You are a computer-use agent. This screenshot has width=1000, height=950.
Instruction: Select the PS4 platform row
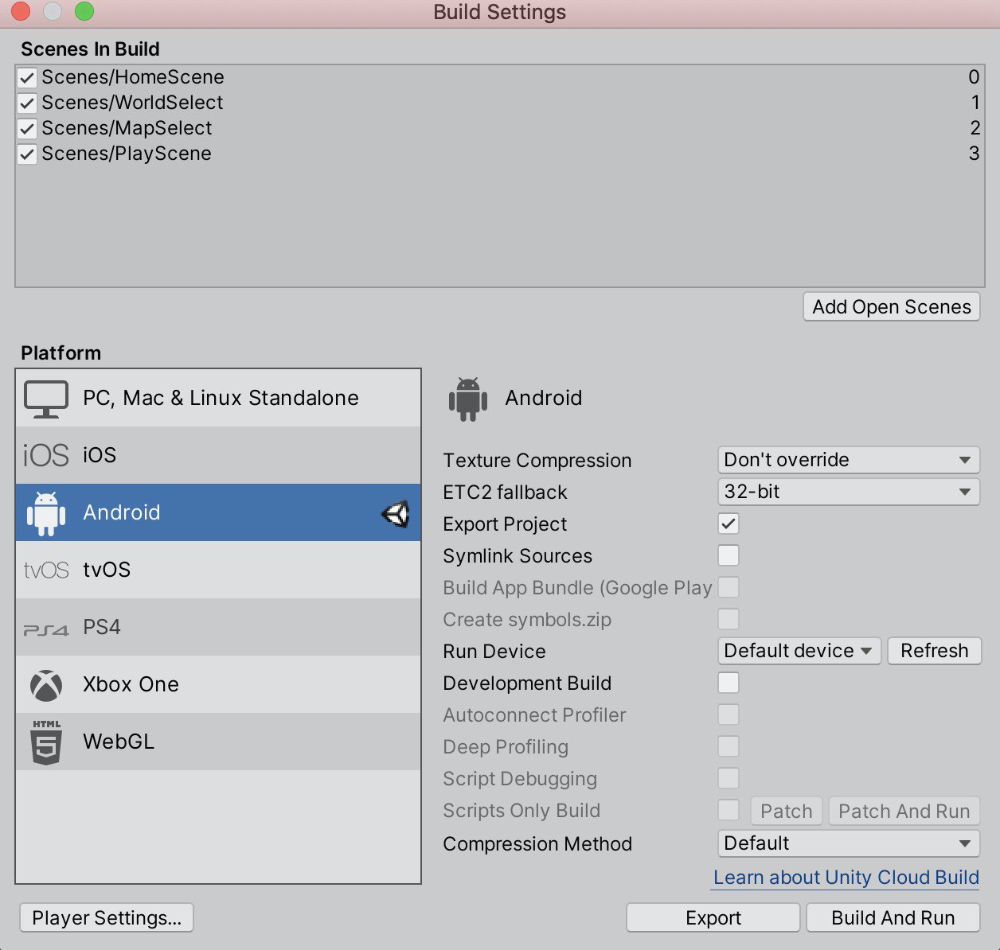pyautogui.click(x=218, y=627)
